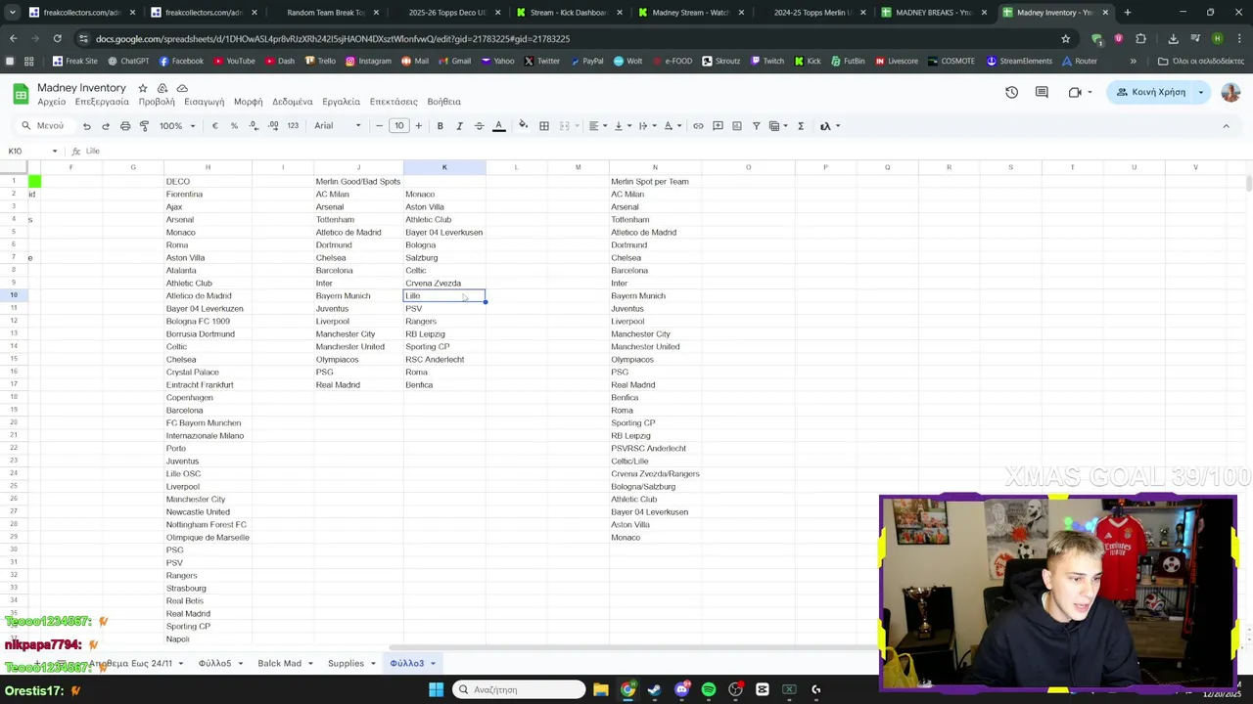The image size is (1253, 704).
Task: Open the Βοήθεια menu
Action: (x=443, y=102)
